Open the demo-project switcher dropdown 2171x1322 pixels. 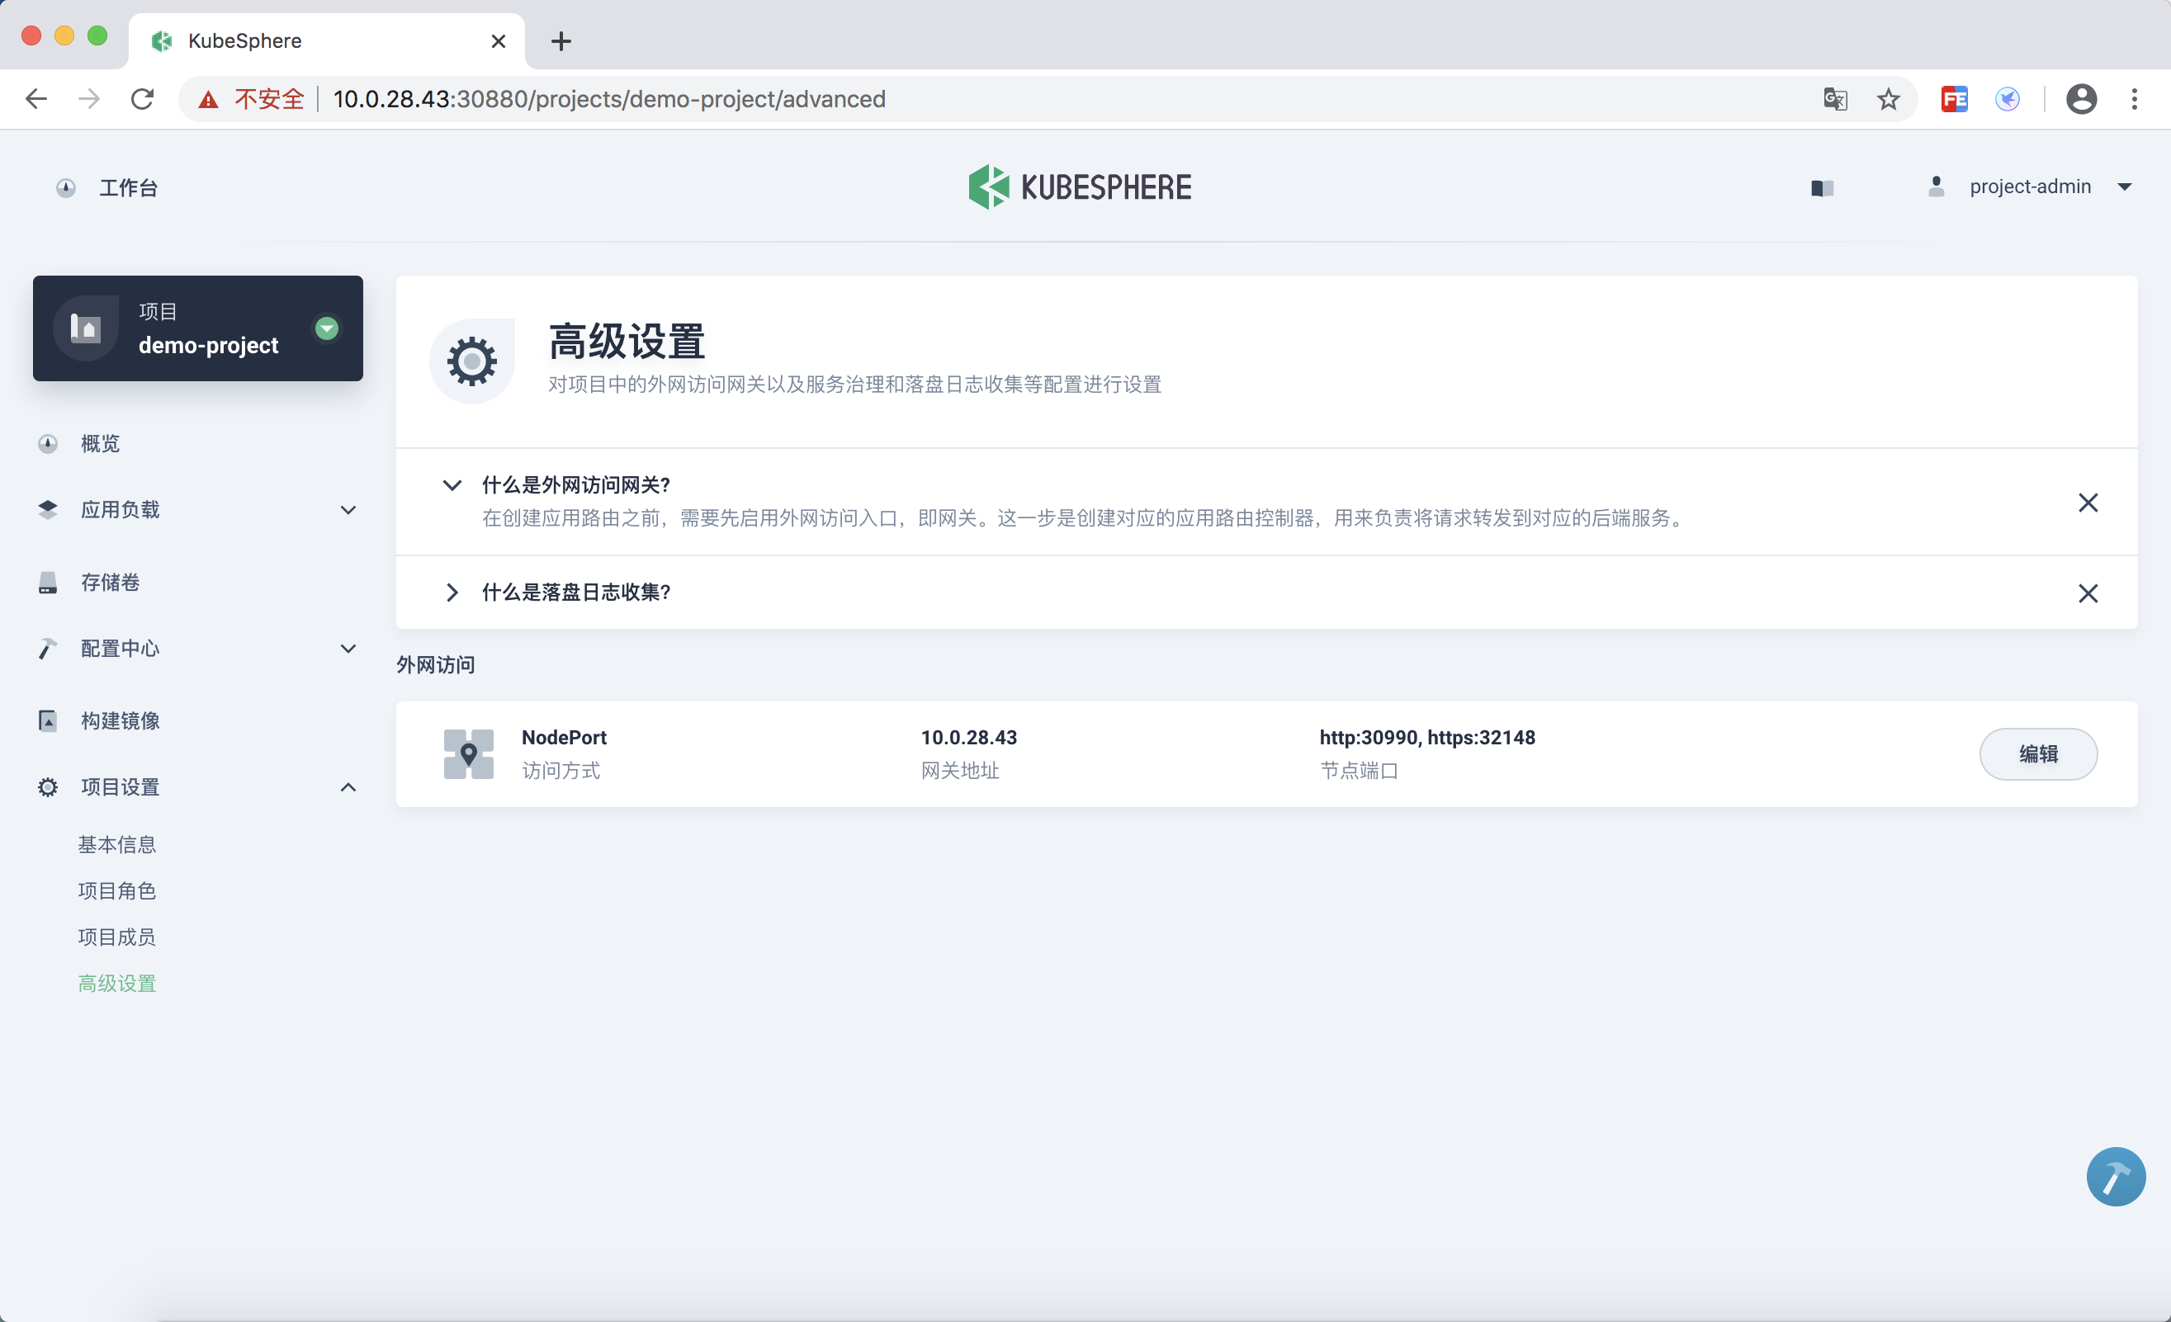[326, 328]
